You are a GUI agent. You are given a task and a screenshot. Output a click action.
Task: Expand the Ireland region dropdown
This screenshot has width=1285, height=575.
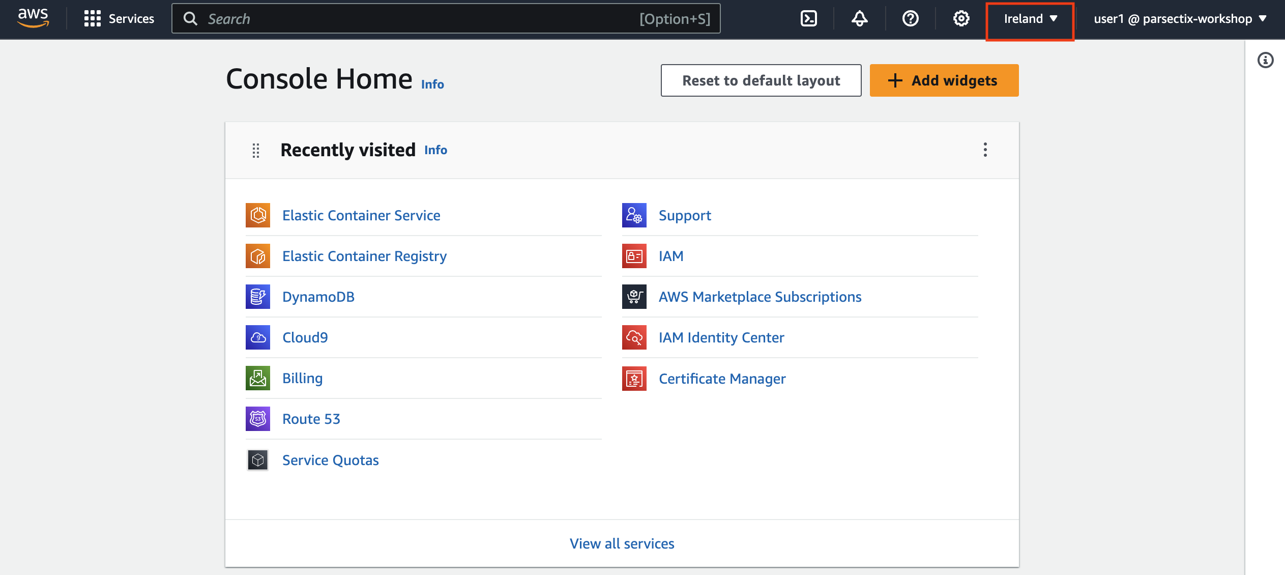(1030, 19)
